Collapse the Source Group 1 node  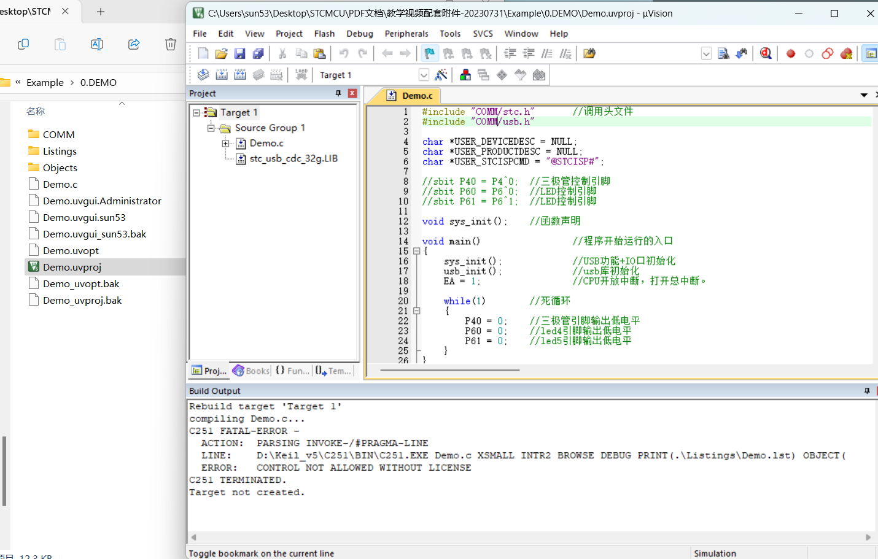211,128
